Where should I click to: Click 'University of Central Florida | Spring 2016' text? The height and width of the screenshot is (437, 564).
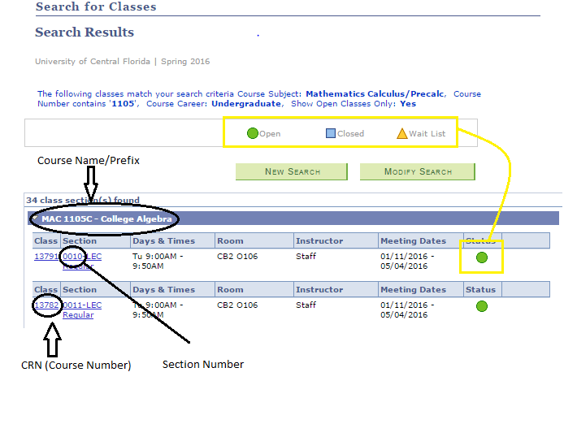tap(122, 62)
